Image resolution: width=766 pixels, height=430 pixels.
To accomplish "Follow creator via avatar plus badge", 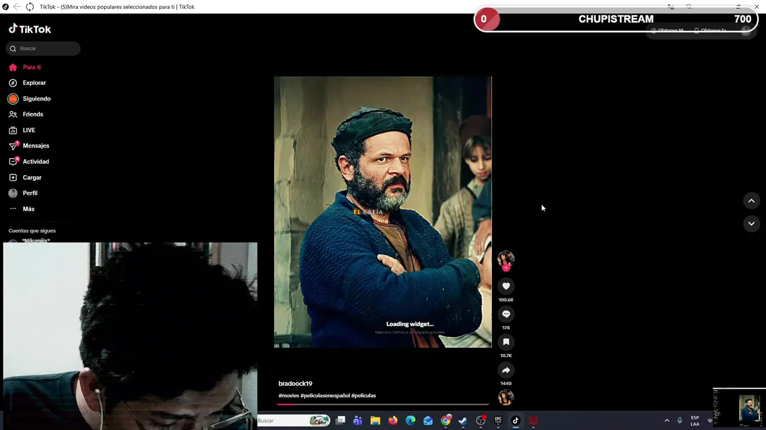I will (506, 268).
